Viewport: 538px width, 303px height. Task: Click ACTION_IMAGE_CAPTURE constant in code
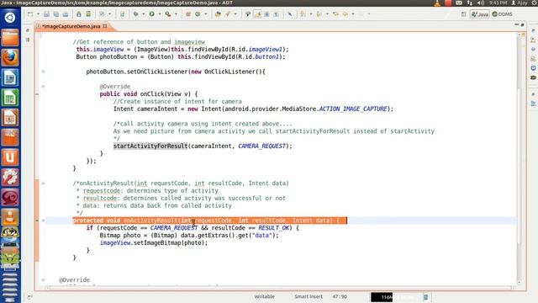353,109
